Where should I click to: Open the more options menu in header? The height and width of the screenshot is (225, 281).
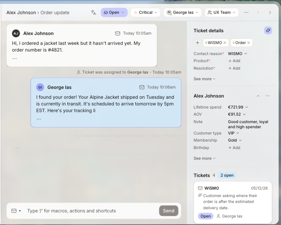pos(246,12)
